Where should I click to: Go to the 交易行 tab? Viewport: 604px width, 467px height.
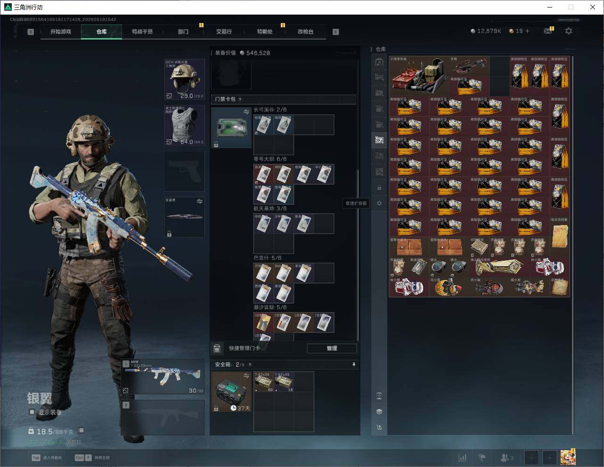(224, 32)
